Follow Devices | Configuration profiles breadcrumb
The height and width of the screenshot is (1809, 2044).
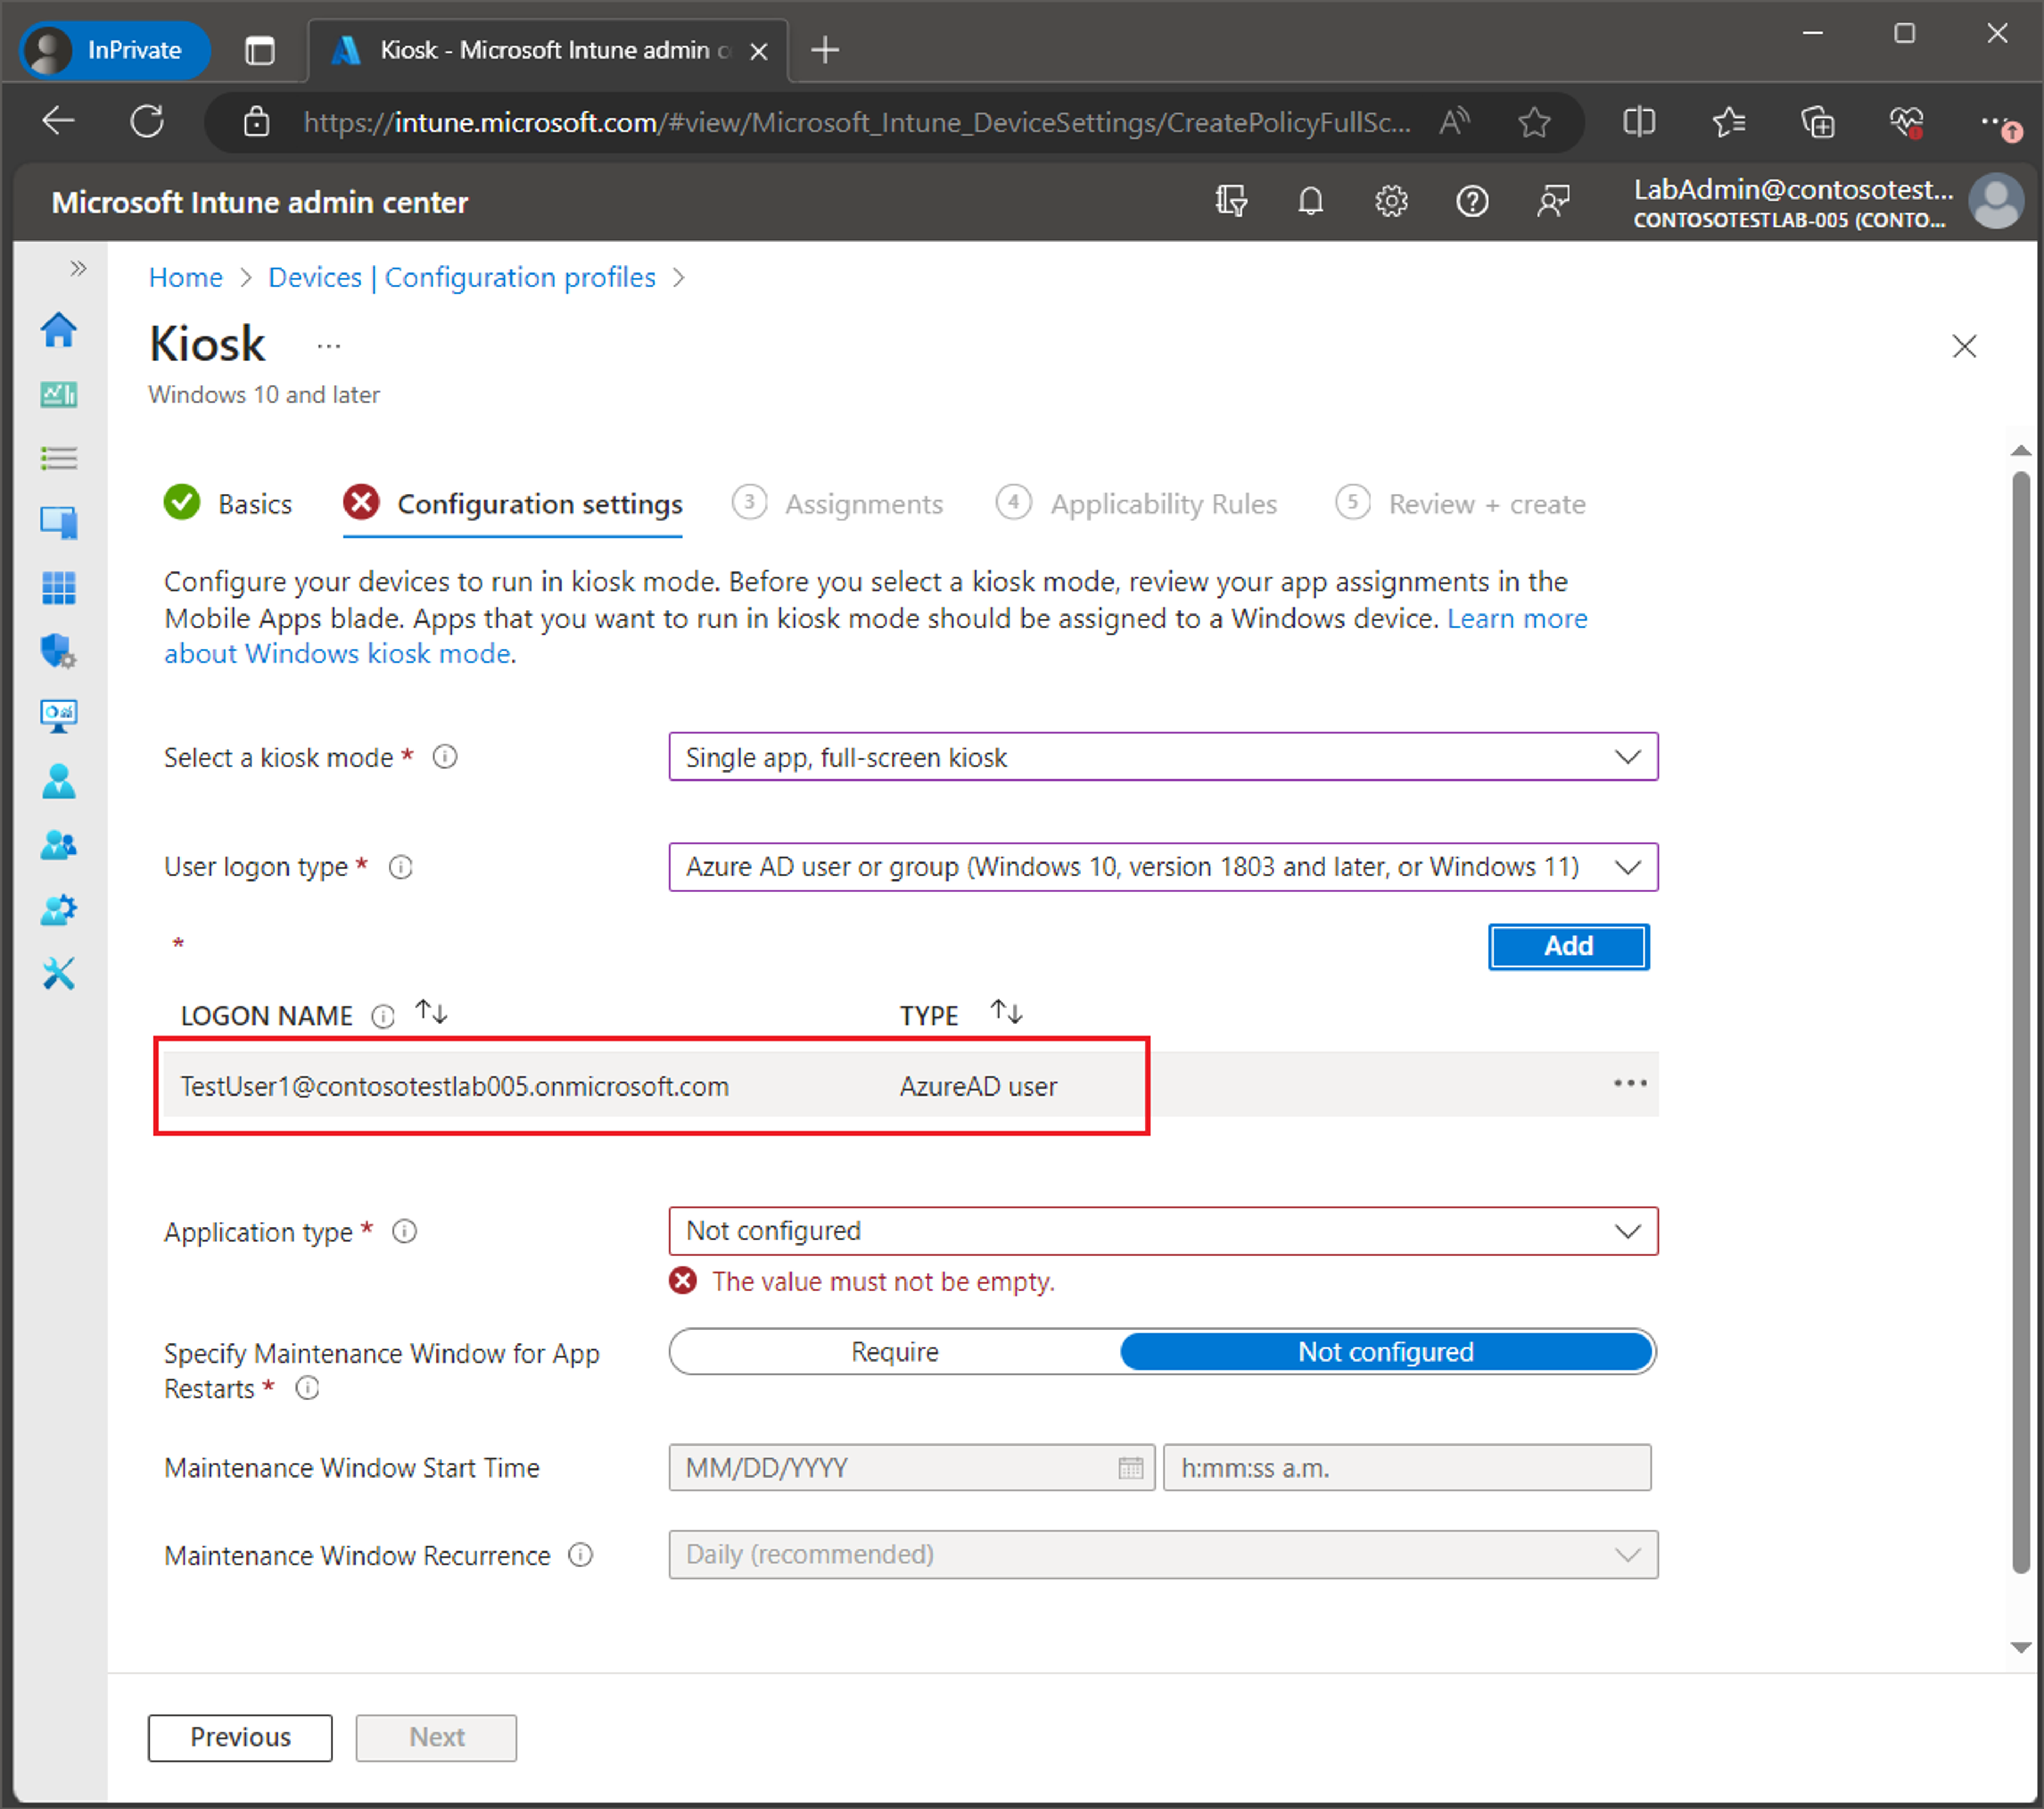pos(462,278)
